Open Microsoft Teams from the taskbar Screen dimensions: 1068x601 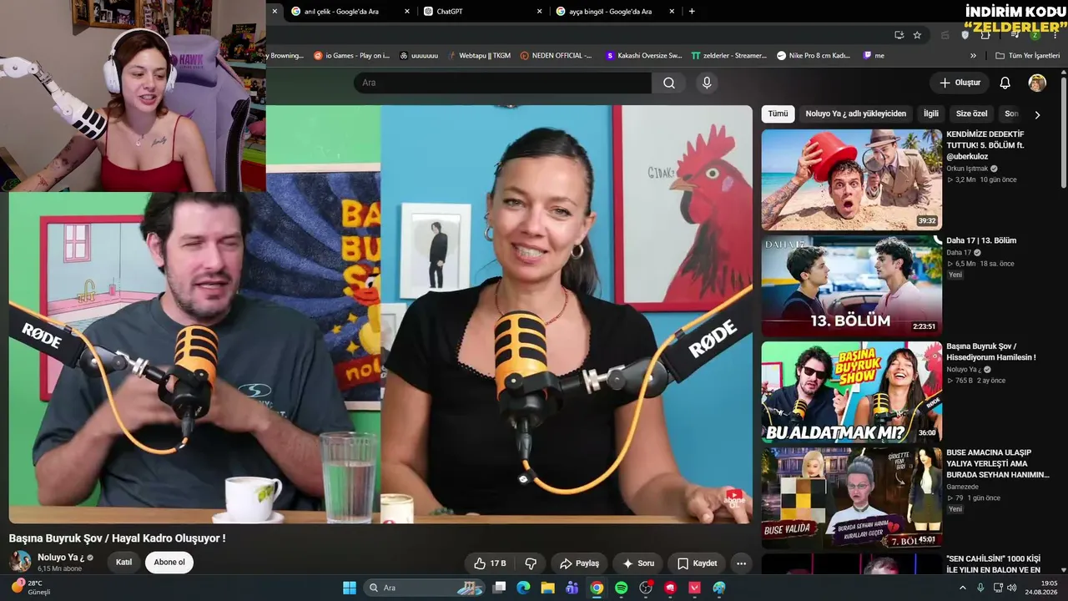(572, 588)
